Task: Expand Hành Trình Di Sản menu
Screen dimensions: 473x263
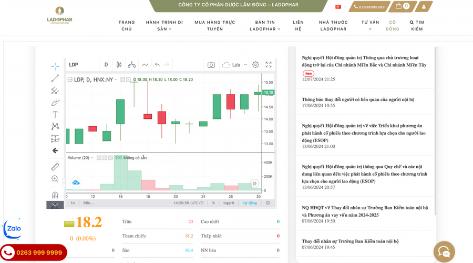Action: click(164, 26)
